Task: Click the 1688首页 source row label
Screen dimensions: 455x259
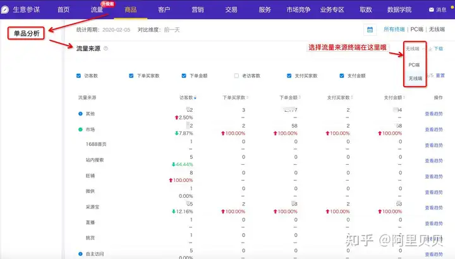Action: click(96, 144)
